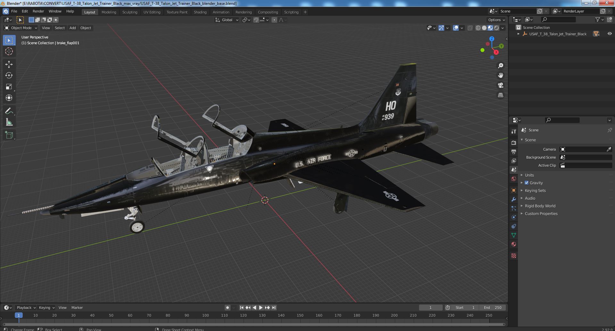Viewport: 615px width, 331px height.
Task: Switch to the Shading workspace tab
Action: (200, 12)
